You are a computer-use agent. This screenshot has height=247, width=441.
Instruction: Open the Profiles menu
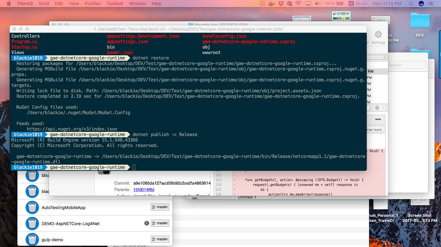[93, 4]
